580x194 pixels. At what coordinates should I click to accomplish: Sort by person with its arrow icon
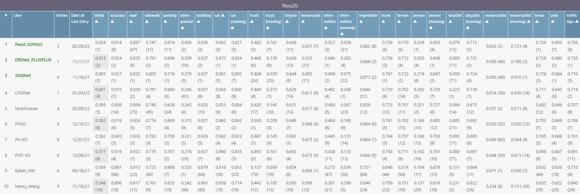pos(415,21)
